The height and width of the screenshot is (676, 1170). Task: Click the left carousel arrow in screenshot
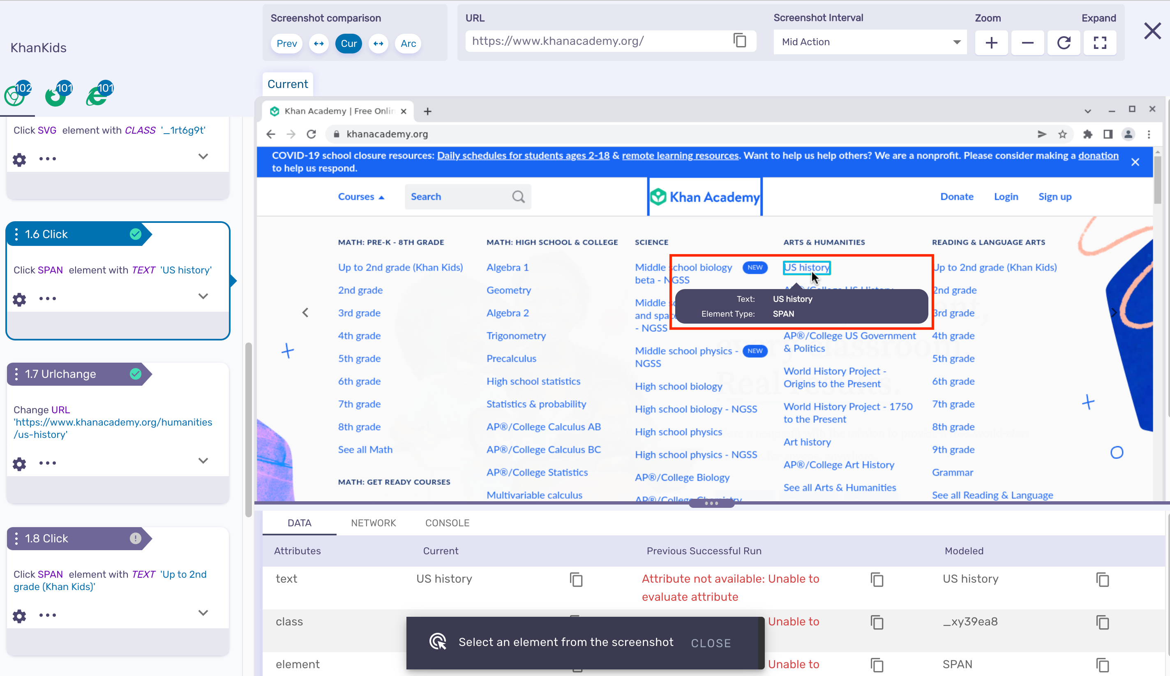tap(305, 313)
